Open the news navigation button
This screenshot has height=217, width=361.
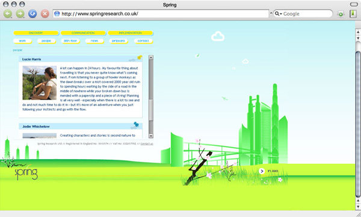[x=94, y=41]
